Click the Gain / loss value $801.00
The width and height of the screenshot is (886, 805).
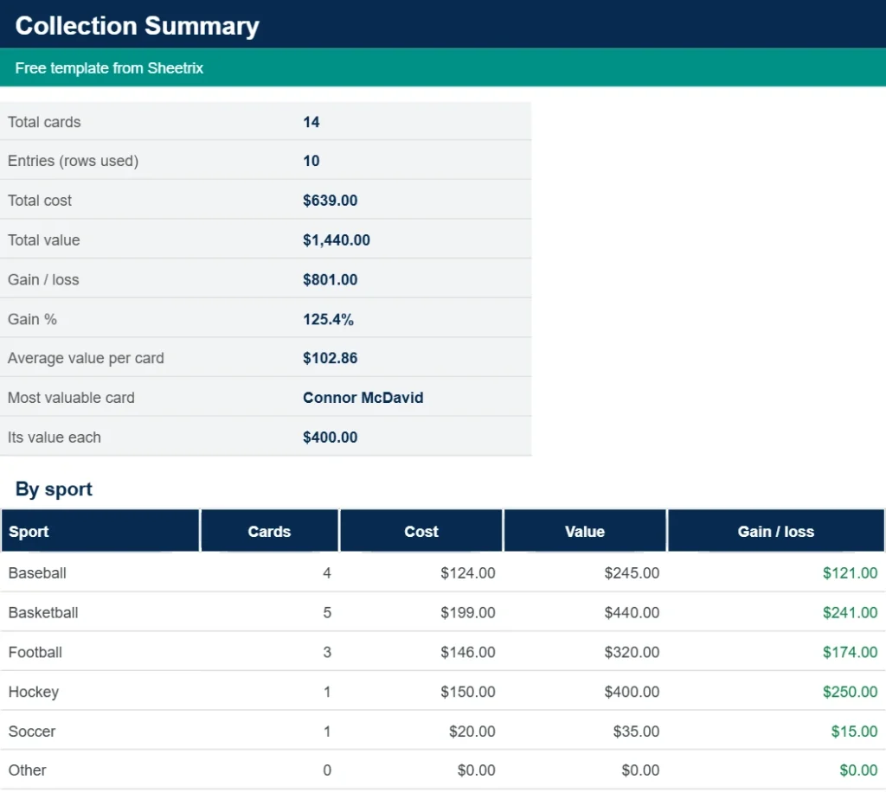(330, 279)
